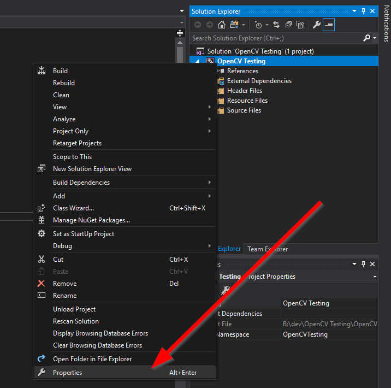The image size is (391, 388).
Task: Select External Dependencies tree node
Action: tap(259, 81)
